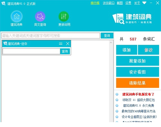
Task: Click the main 查询 button
Action: click(107, 36)
